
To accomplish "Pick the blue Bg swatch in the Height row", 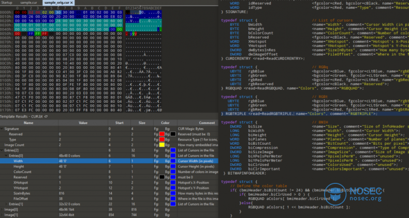I will pos(173,166).
